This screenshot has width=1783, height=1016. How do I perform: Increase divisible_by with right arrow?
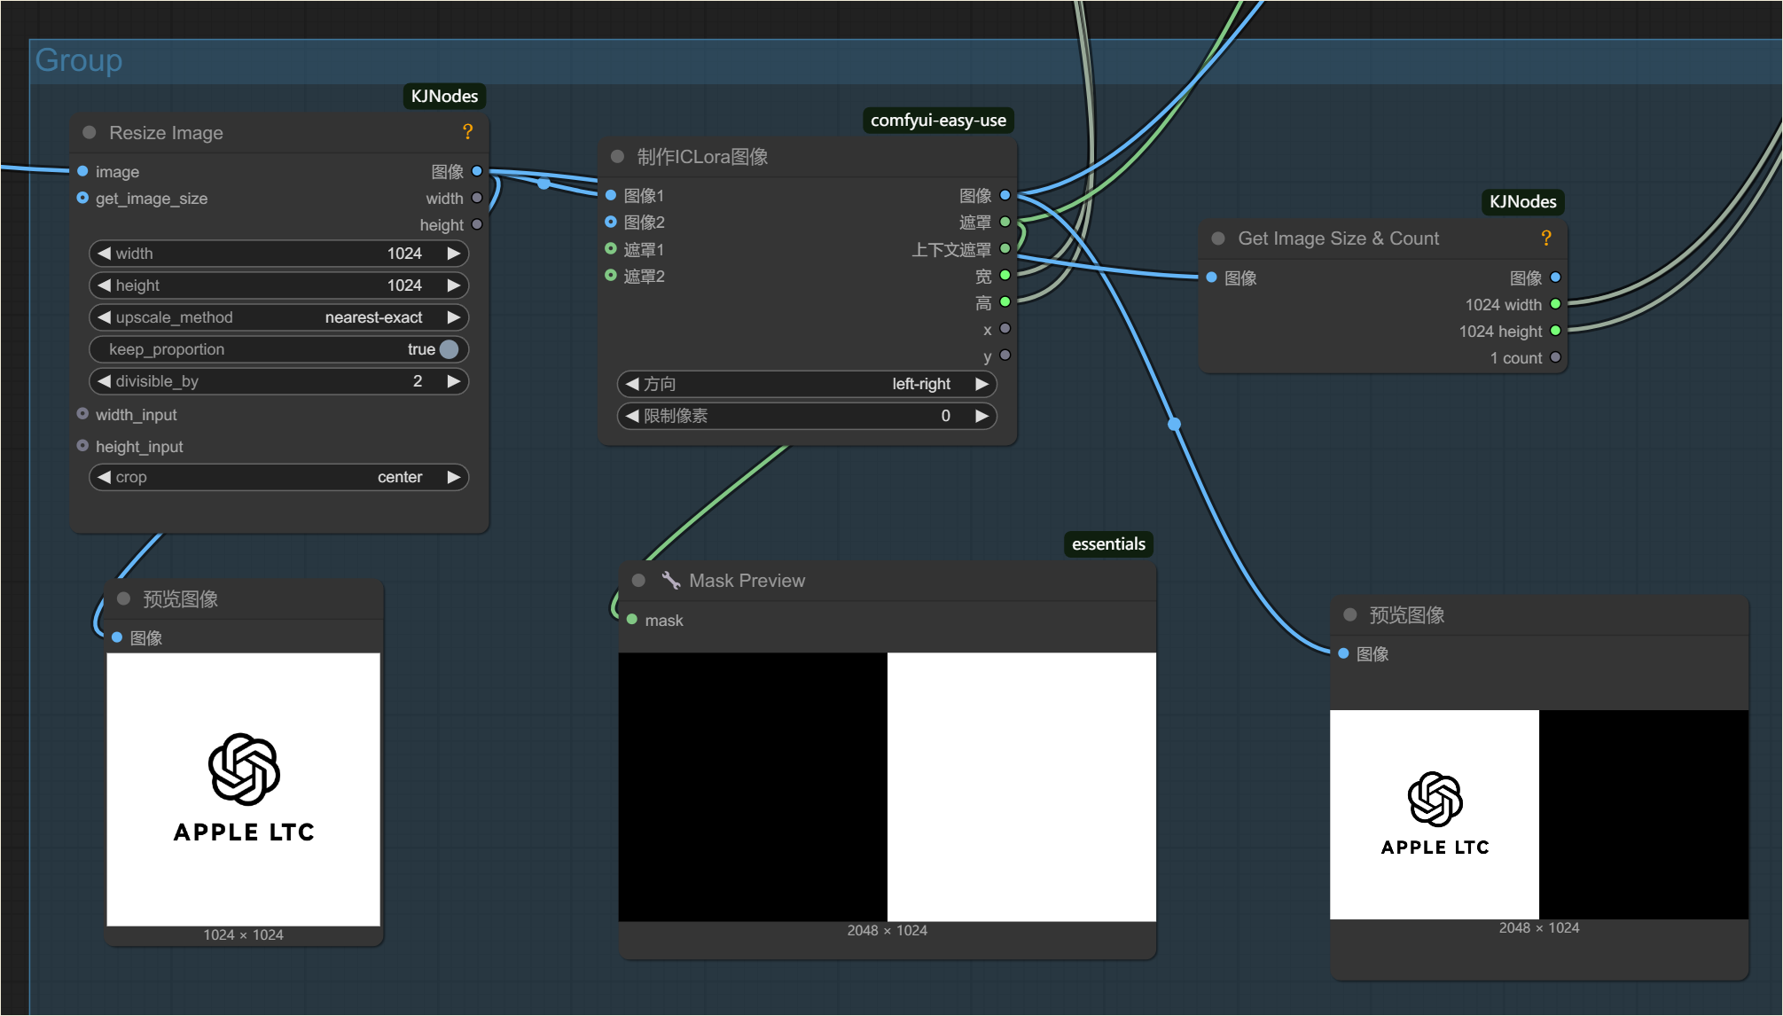point(454,381)
